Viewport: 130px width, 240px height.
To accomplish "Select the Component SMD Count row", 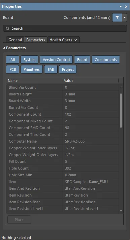I will [62, 128].
